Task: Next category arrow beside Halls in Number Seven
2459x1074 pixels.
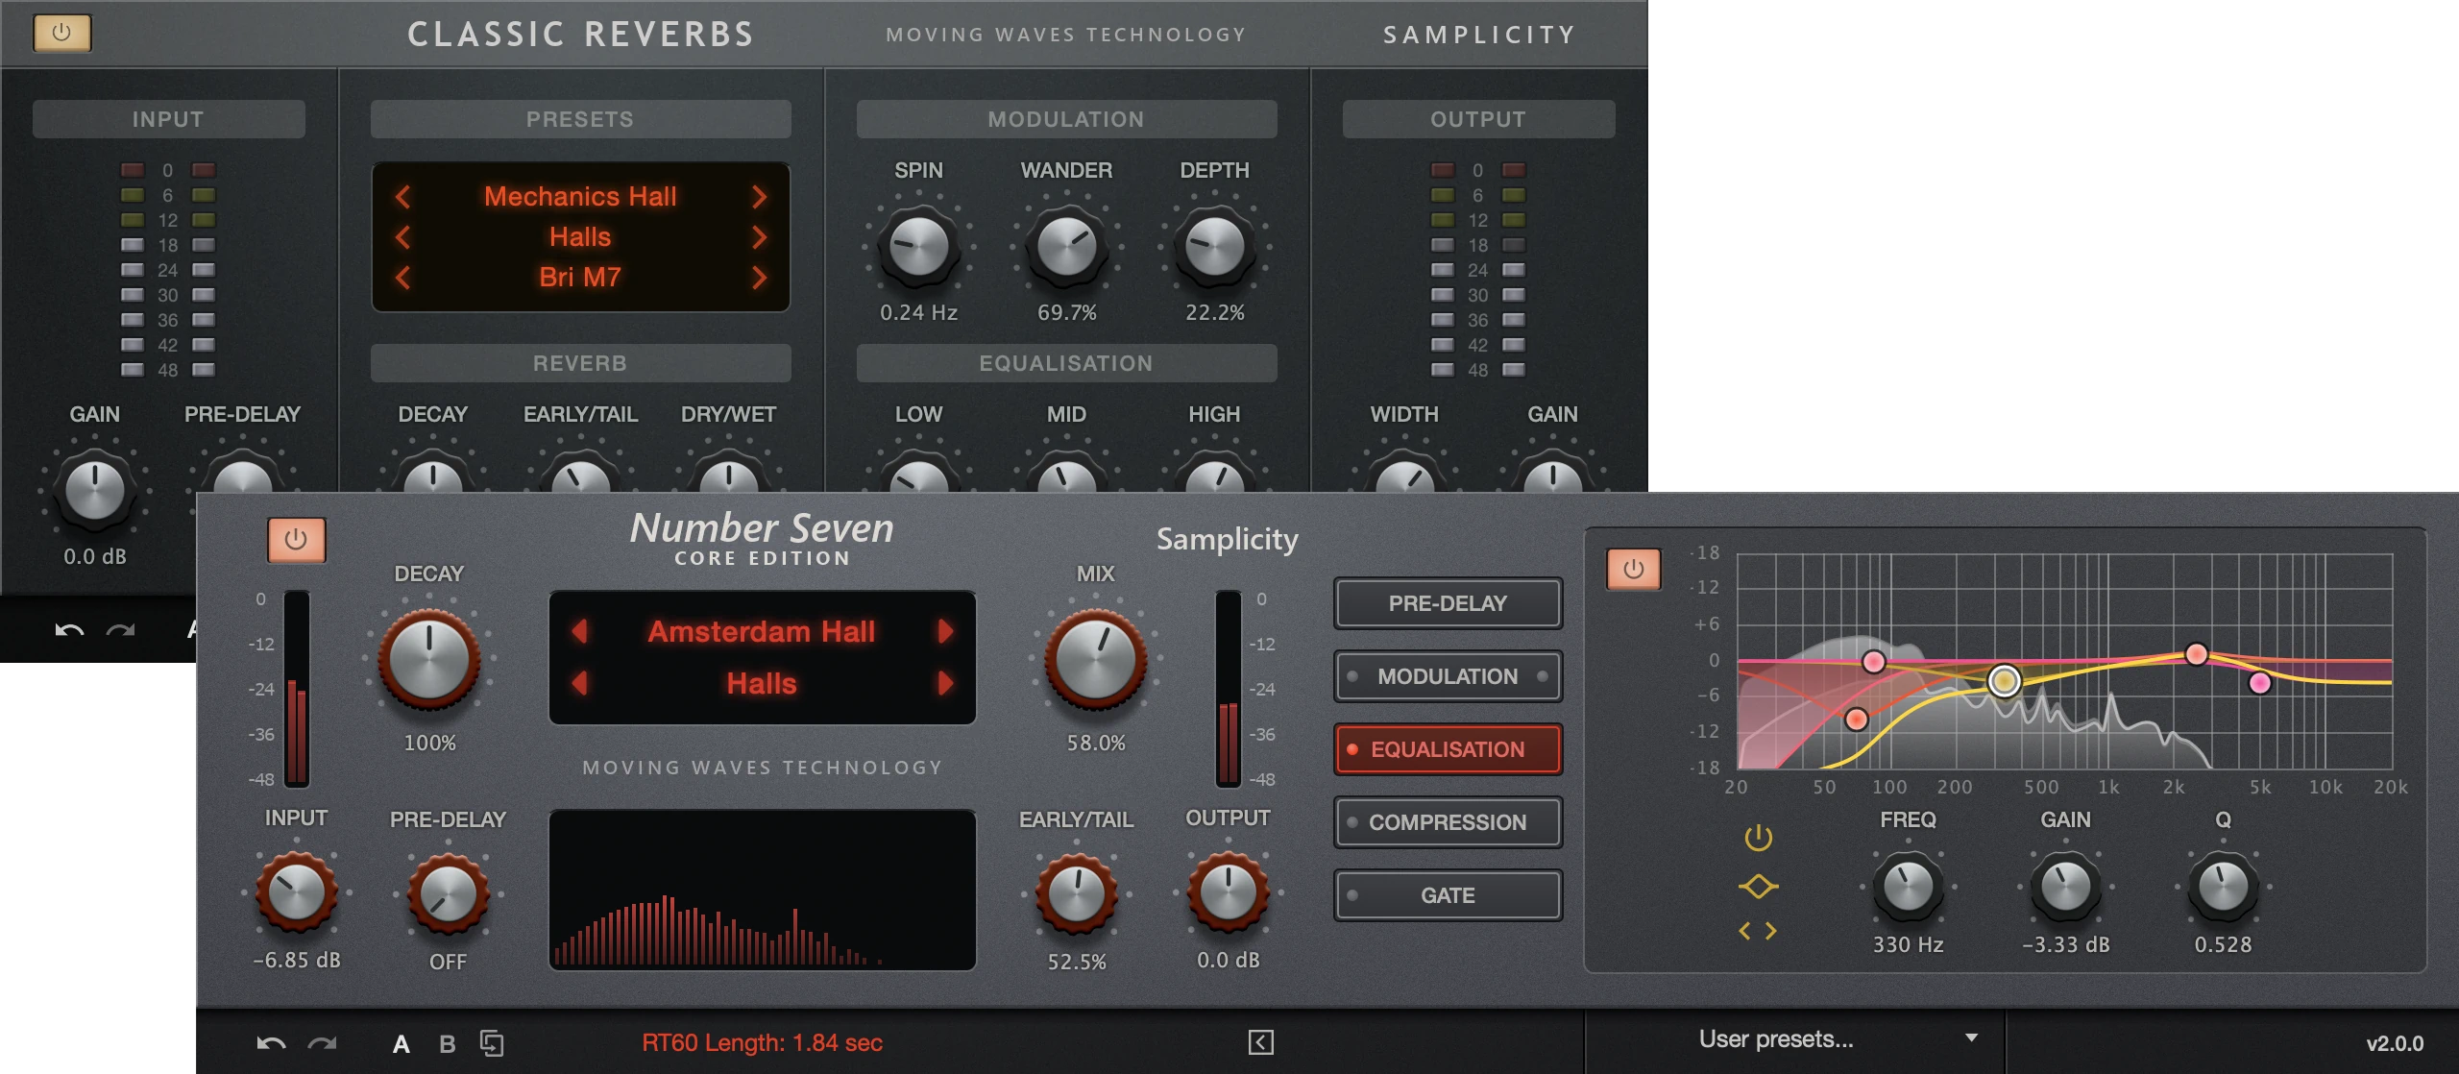Action: point(945,683)
